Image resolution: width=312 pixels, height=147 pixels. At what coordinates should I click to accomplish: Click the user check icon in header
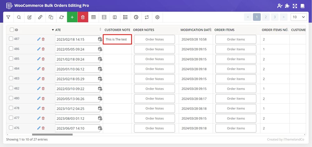pos(280,6)
